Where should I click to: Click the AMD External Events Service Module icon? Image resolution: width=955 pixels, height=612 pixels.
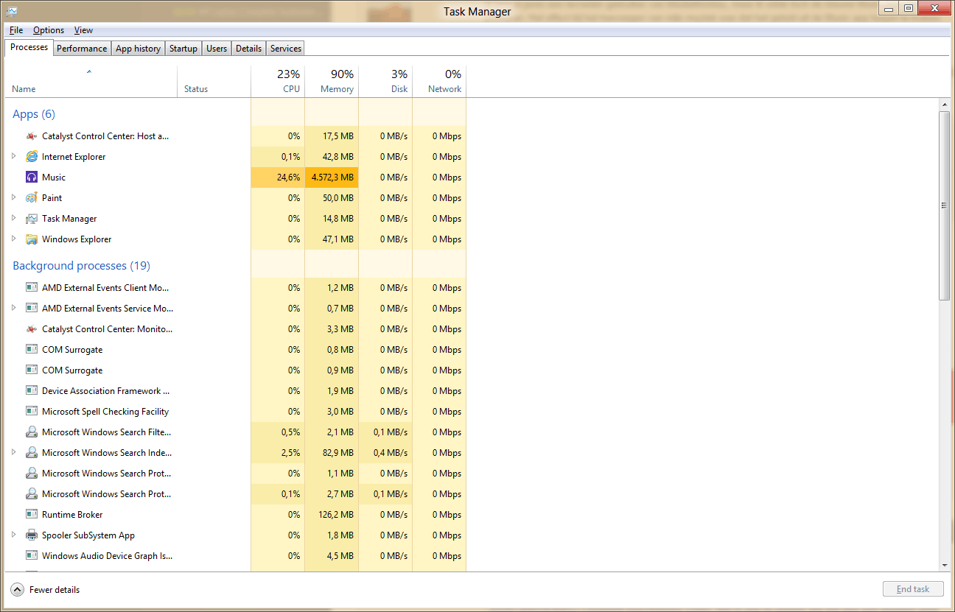click(32, 309)
